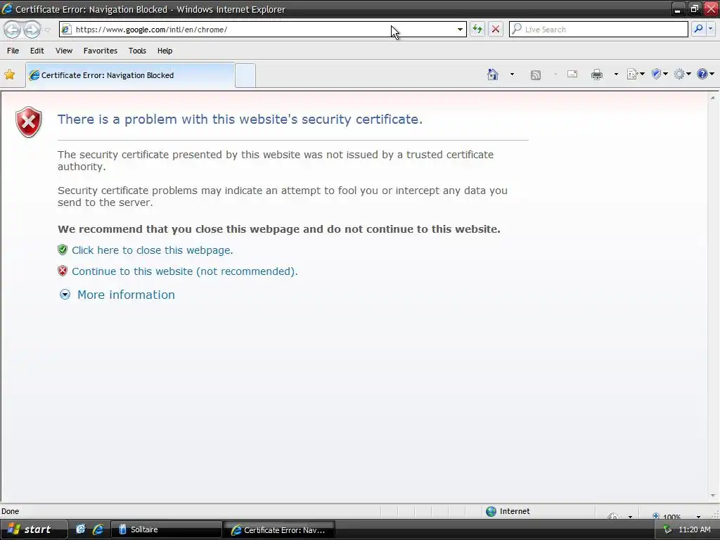Image resolution: width=720 pixels, height=540 pixels.
Task: Click the vertical scrollbar down arrow
Action: (x=713, y=496)
